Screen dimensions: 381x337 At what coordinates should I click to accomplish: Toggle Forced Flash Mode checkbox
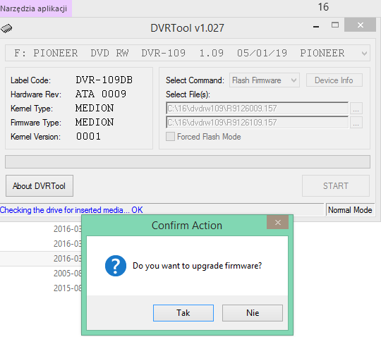[170, 137]
